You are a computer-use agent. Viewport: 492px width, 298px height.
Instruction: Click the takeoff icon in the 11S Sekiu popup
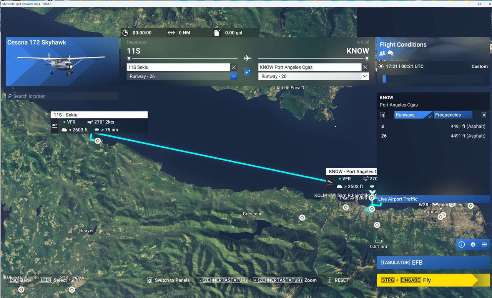tap(55, 126)
